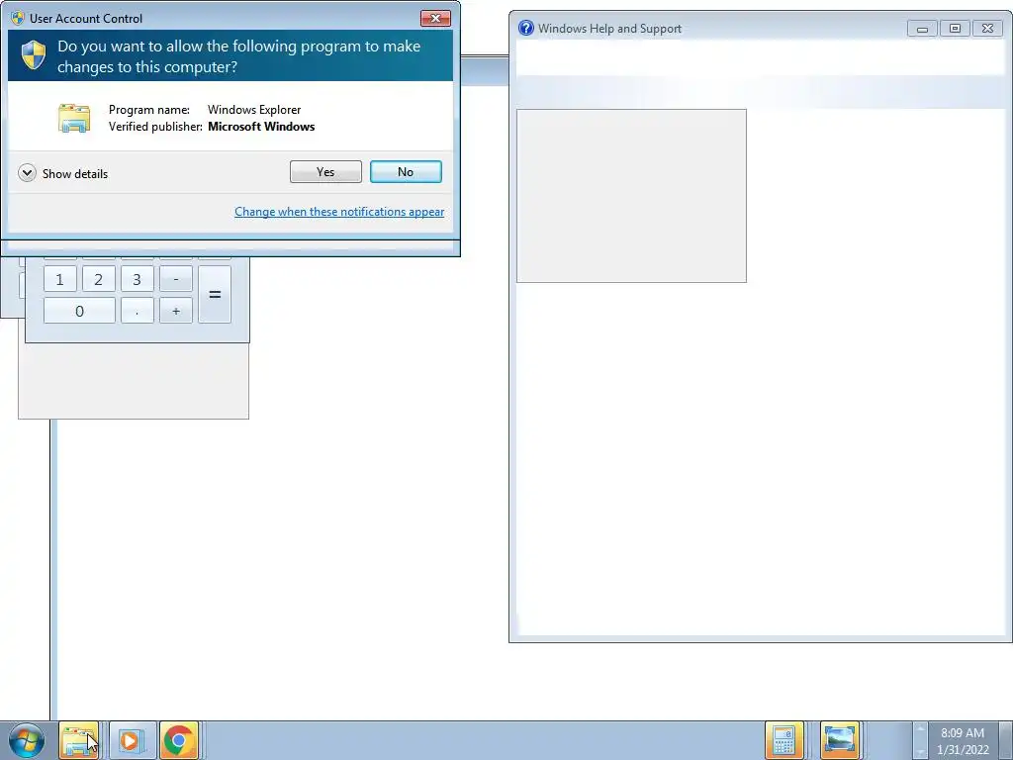Switch to the picture viewer taskbar button
This screenshot has height=760, width=1013.
click(x=839, y=740)
